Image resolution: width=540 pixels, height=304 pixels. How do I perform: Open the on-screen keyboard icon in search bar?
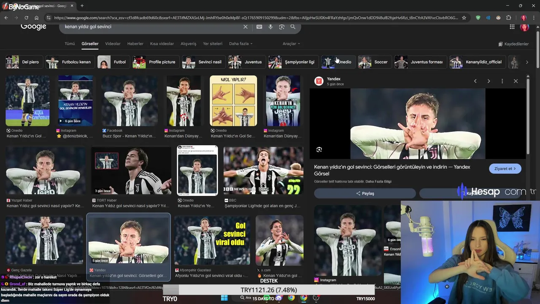click(x=259, y=27)
